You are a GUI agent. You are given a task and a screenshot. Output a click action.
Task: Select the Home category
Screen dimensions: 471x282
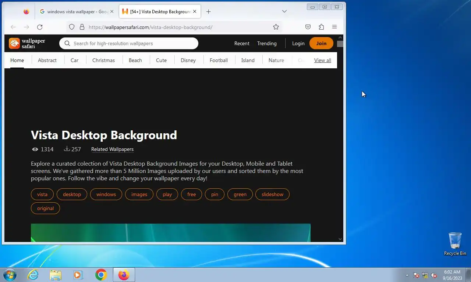click(17, 60)
